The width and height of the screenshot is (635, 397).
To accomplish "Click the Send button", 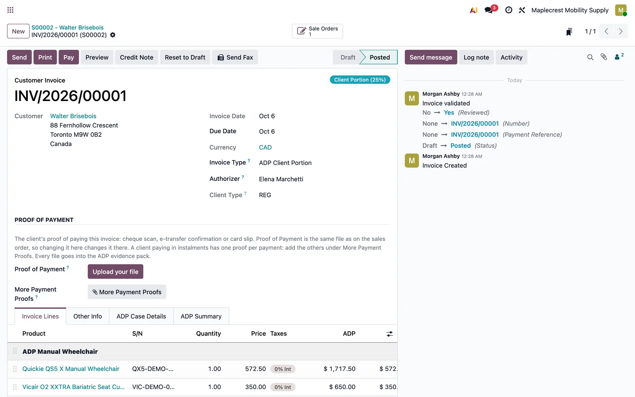I will click(19, 57).
